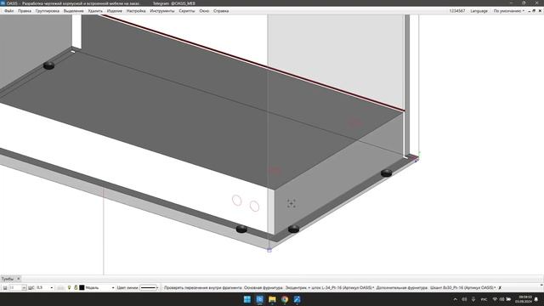Open the Windows Start menu
Viewport: 544px width, 306px height.
tap(247, 299)
